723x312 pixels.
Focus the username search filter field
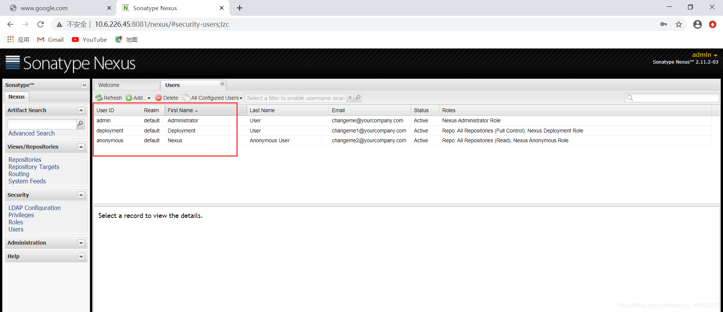click(x=296, y=98)
